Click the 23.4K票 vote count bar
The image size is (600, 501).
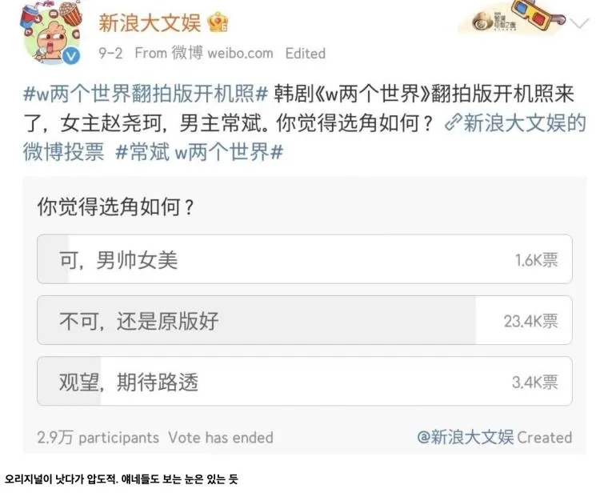coord(530,321)
